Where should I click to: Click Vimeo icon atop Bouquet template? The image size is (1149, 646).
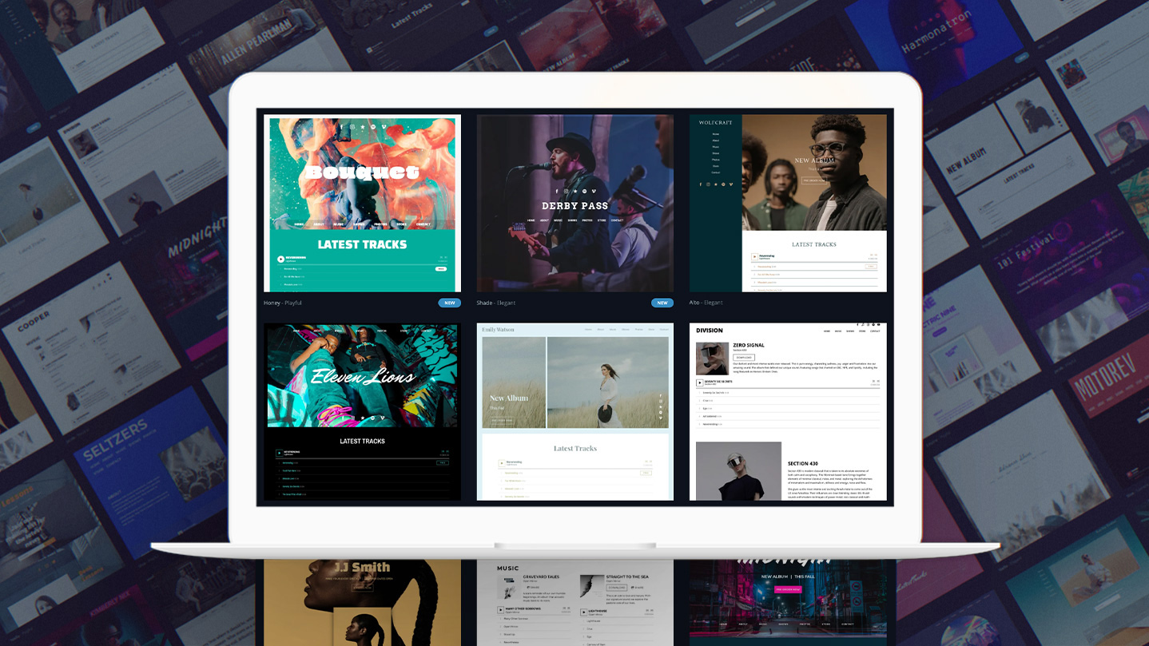tap(384, 126)
